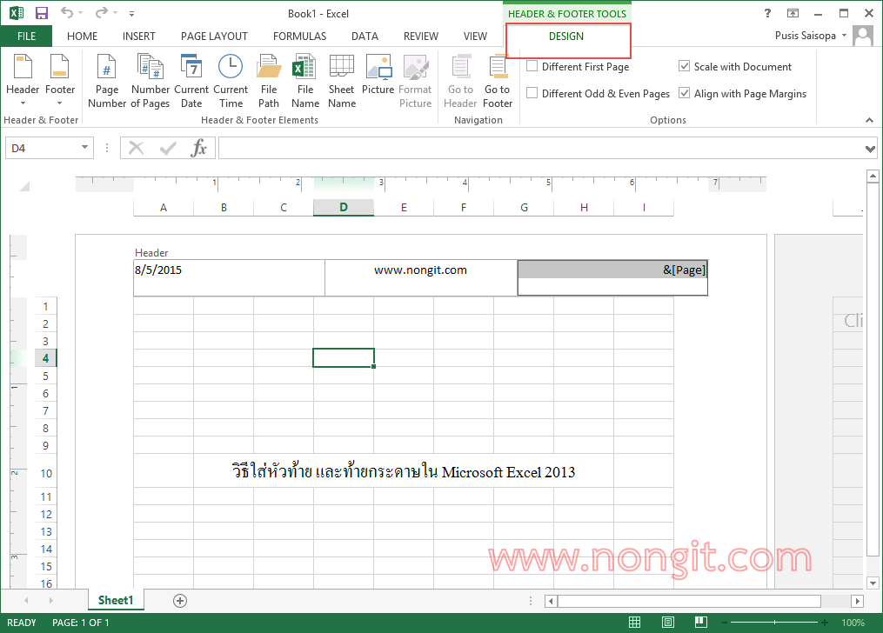This screenshot has height=633, width=883.
Task: Open the Undo history dropdown arrow
Action: coord(81,13)
